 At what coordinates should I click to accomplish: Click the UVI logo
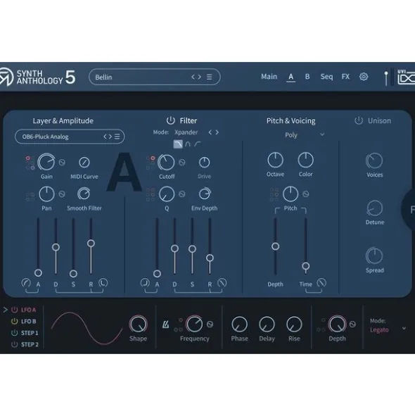click(x=406, y=77)
